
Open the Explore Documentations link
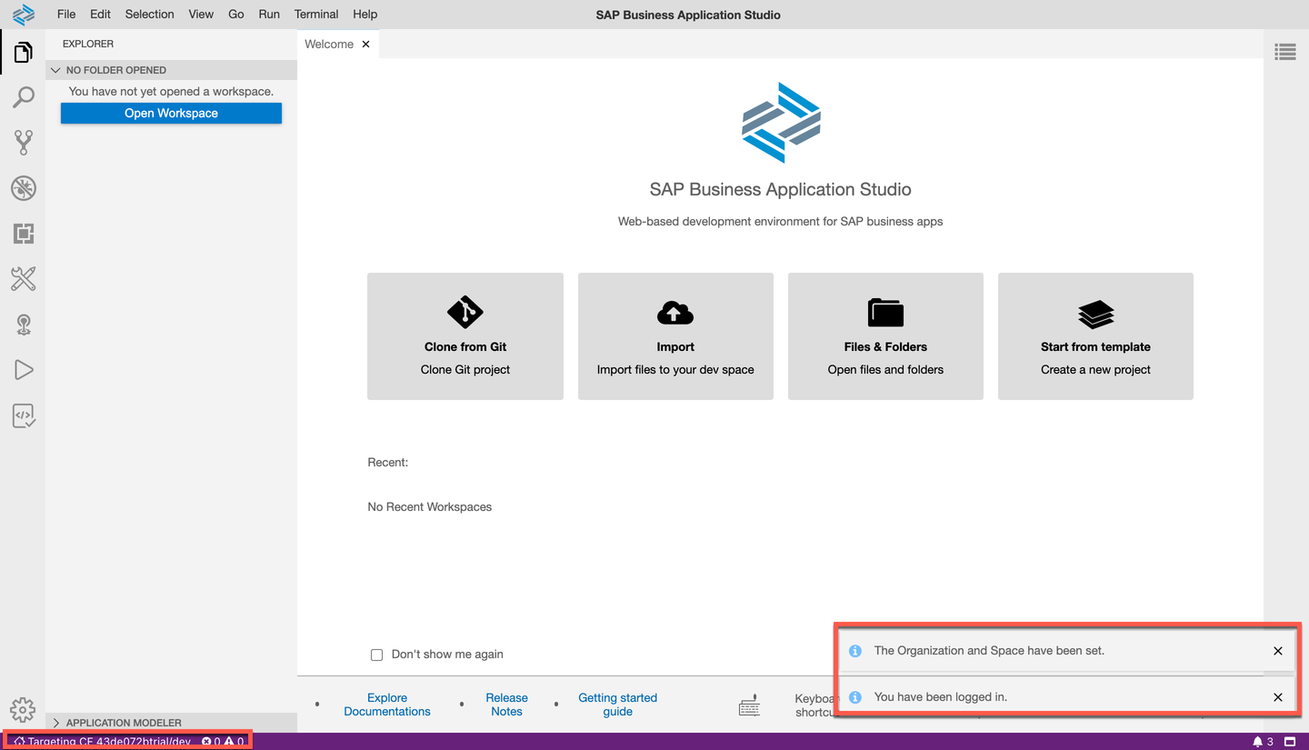pyautogui.click(x=387, y=705)
